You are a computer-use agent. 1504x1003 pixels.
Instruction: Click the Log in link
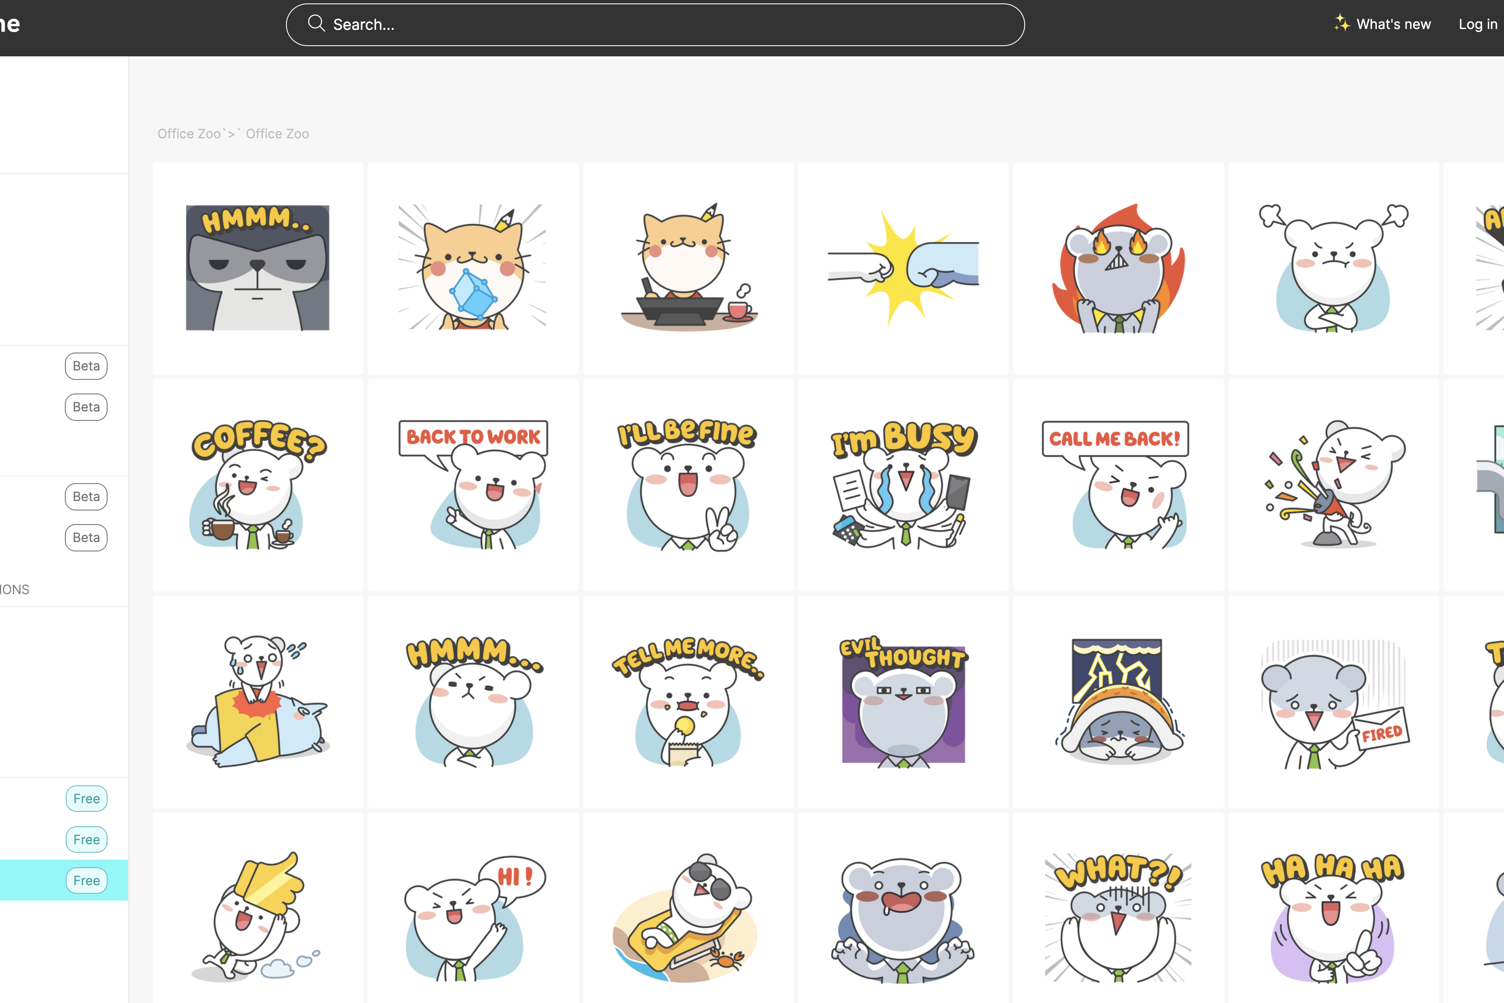coord(1477,24)
